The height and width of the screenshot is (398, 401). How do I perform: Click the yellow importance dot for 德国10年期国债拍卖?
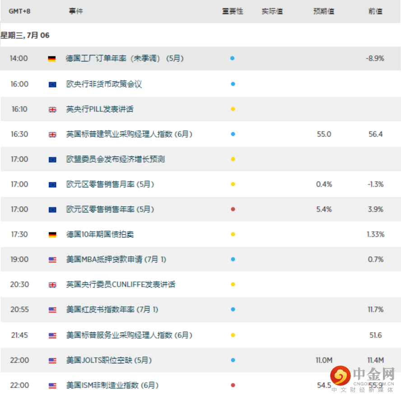click(x=233, y=234)
